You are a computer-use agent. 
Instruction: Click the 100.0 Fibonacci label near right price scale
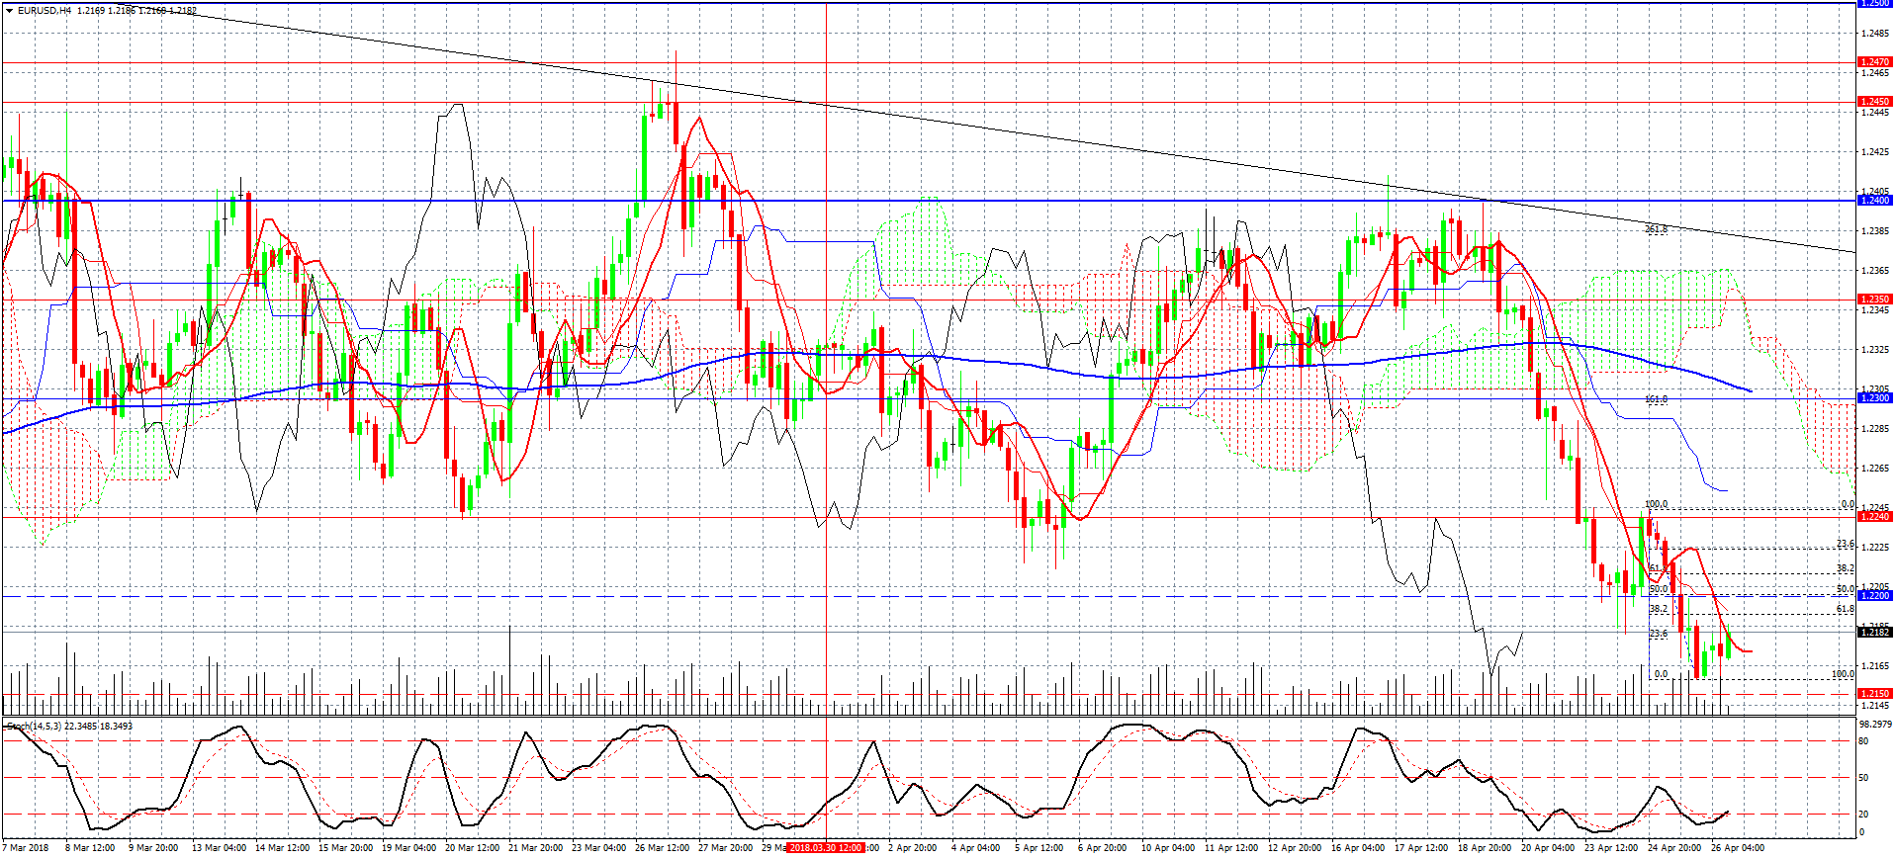(1843, 675)
